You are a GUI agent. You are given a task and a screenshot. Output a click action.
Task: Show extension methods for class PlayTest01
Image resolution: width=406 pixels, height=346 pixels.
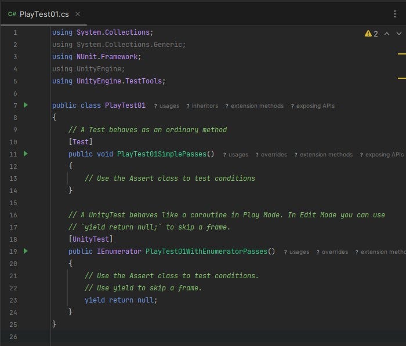pyautogui.click(x=254, y=106)
